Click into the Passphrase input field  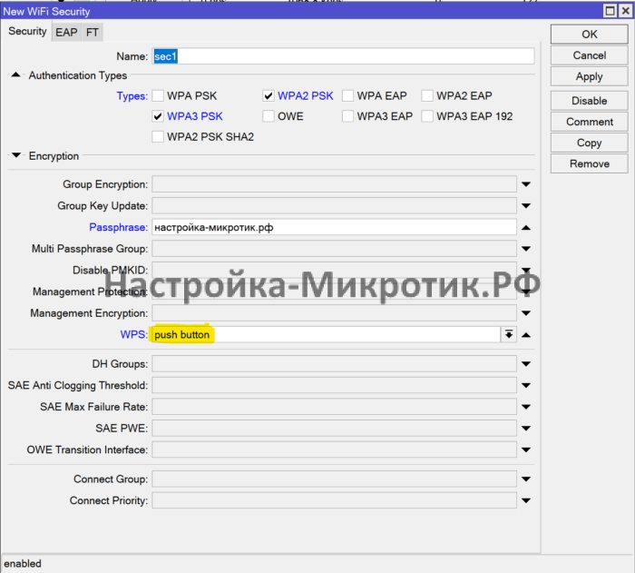point(334,227)
